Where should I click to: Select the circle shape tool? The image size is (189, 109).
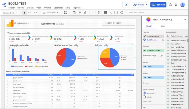click(122, 12)
